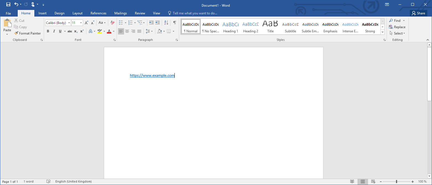
Task: Apply strikethrough to text
Action: tap(70, 31)
